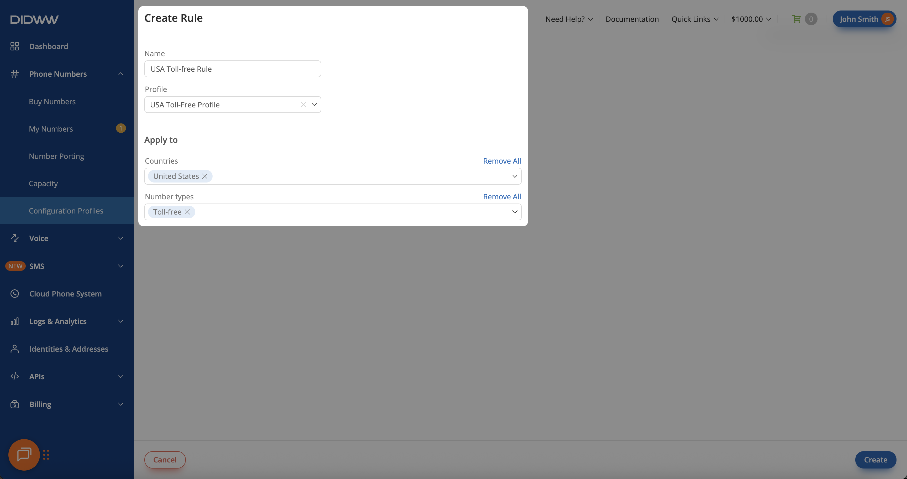Open the Profile dropdown arrow
907x479 pixels.
(314, 105)
